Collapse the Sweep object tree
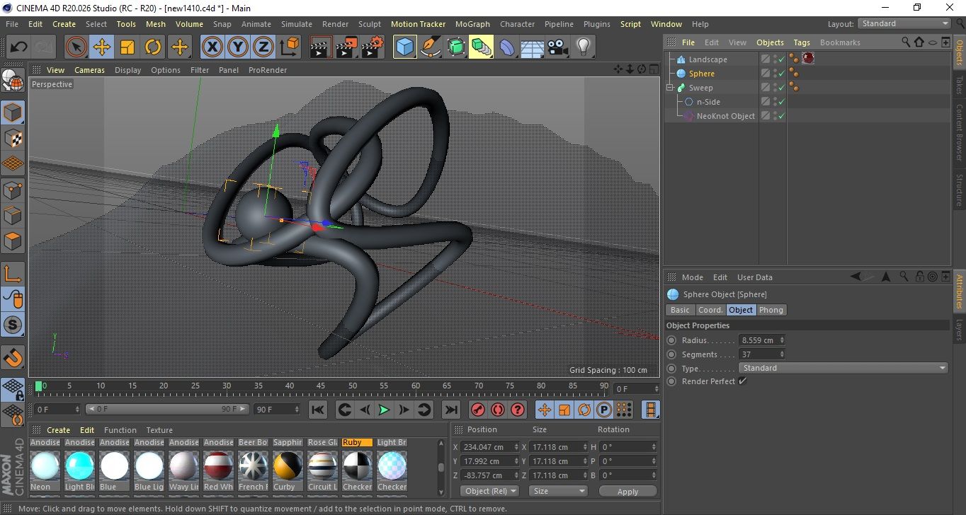 (x=670, y=88)
